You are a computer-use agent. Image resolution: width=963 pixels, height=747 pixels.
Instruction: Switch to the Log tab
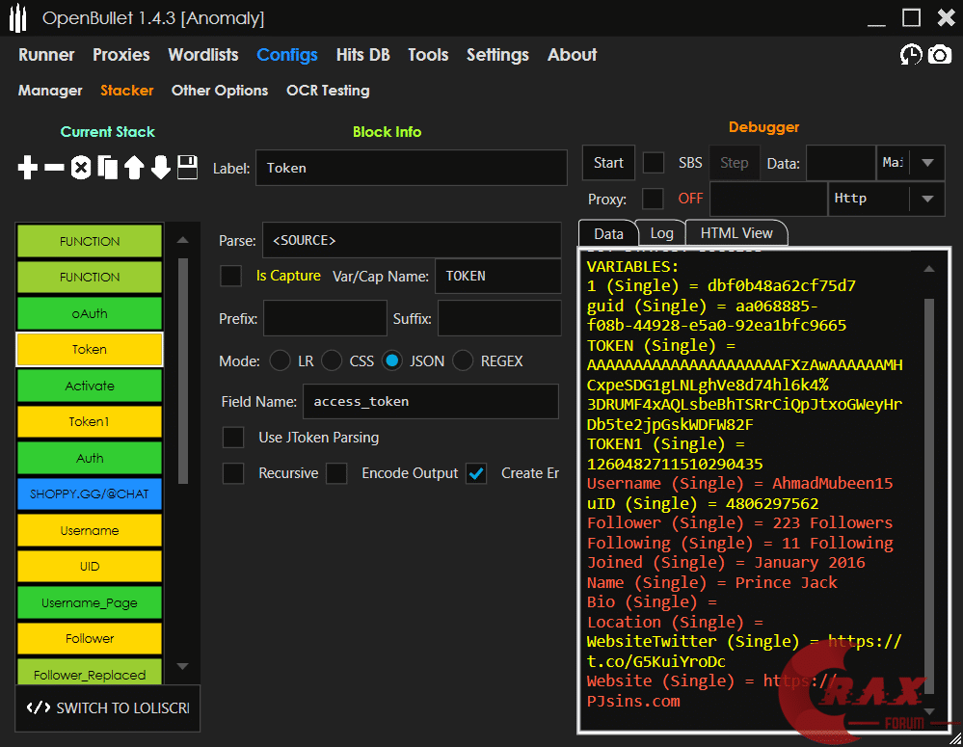tap(661, 233)
